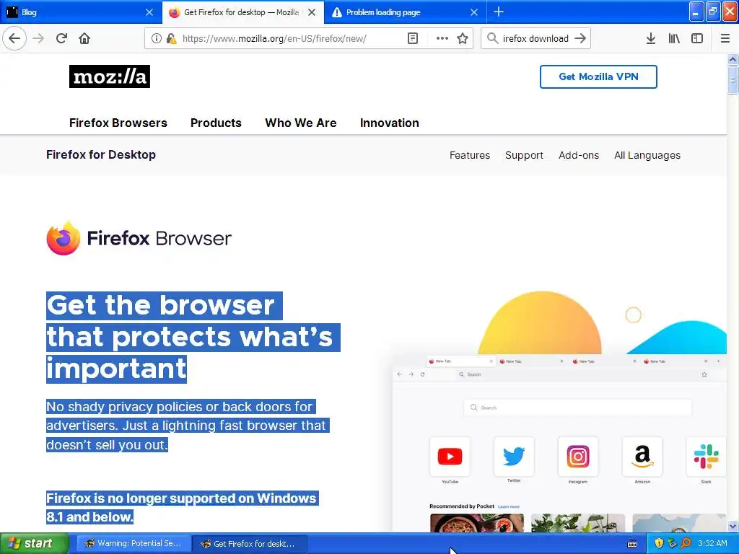The image size is (739, 554).
Task: Click the Firefox Browser logo
Action: (x=139, y=238)
